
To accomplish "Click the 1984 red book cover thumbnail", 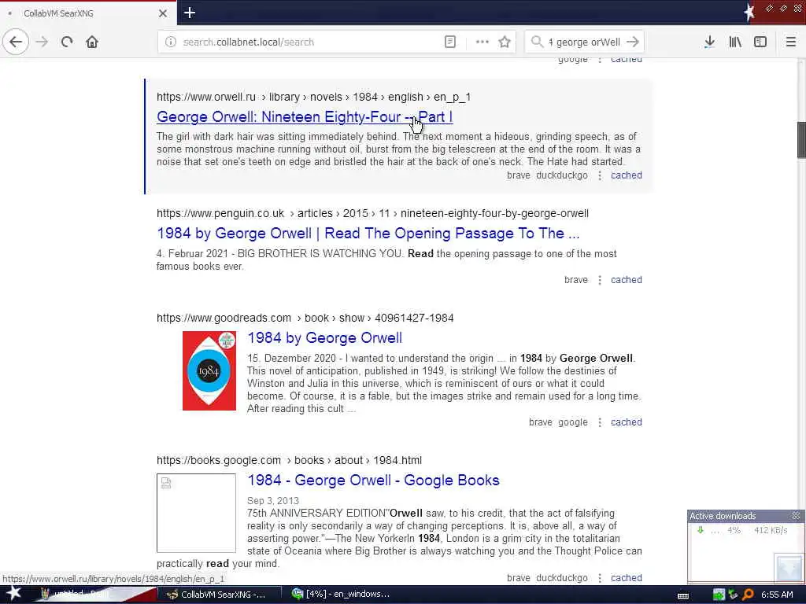I will 209,371.
